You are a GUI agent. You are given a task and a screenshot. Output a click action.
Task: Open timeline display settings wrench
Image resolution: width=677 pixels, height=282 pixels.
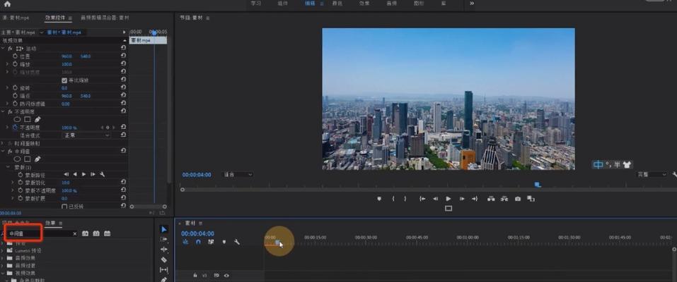(236, 242)
